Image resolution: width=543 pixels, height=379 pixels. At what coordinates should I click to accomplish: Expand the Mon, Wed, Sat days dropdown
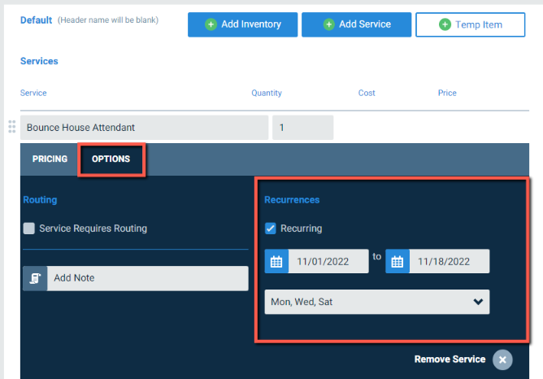click(377, 302)
